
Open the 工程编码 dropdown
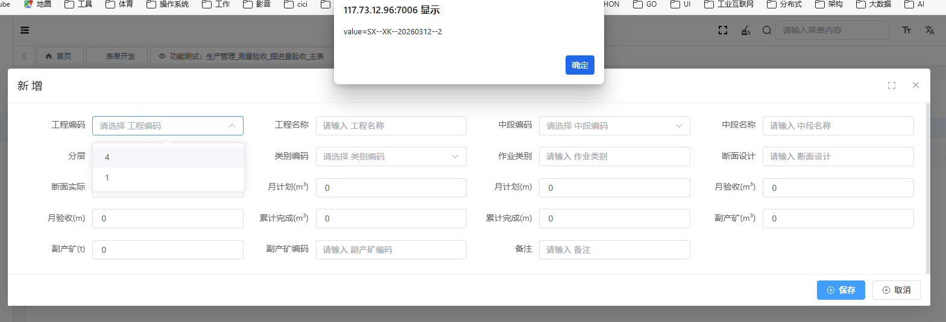coord(168,126)
